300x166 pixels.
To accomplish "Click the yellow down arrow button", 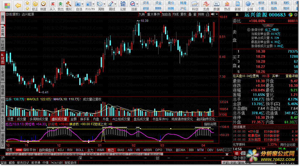I will coord(27,8).
